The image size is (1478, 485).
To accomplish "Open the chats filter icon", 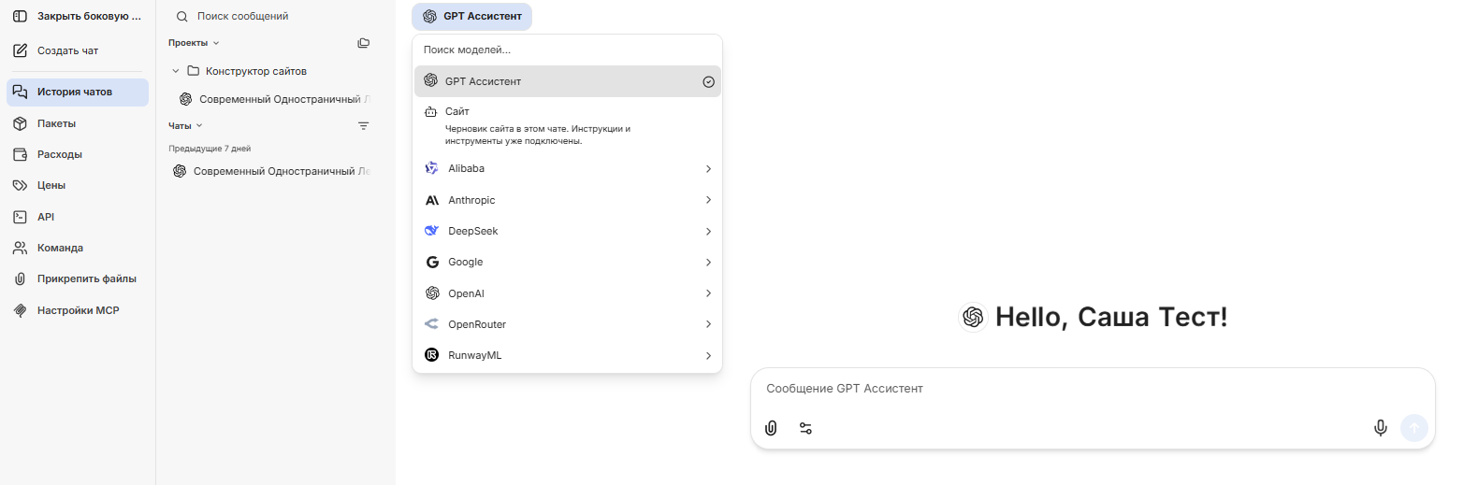I will [364, 126].
